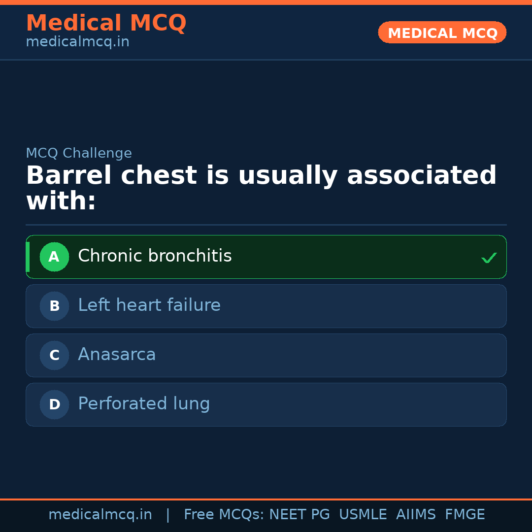
Task: Click the green checkmark icon on option A
Action: pyautogui.click(x=489, y=257)
